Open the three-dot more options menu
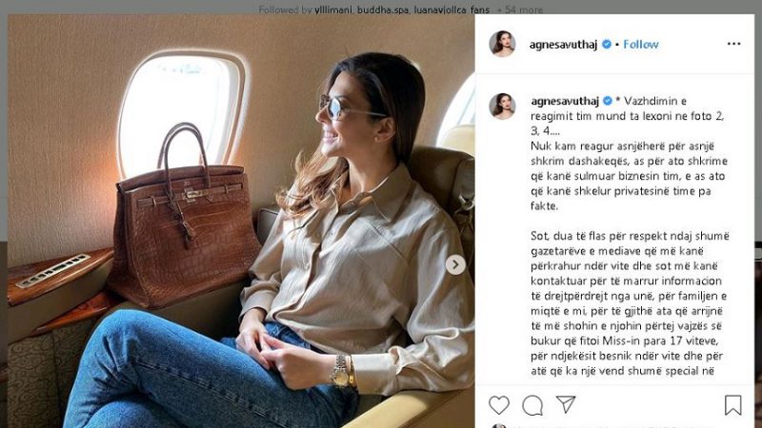This screenshot has height=428, width=762. pos(733,44)
